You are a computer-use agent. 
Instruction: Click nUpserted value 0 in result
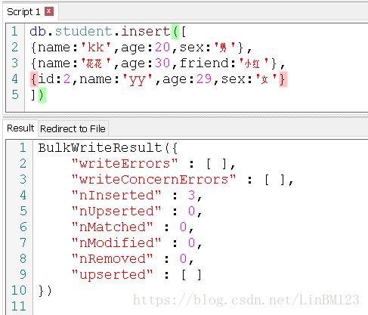191,212
